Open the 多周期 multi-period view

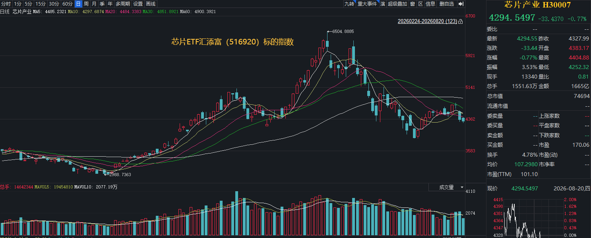point(123,4)
